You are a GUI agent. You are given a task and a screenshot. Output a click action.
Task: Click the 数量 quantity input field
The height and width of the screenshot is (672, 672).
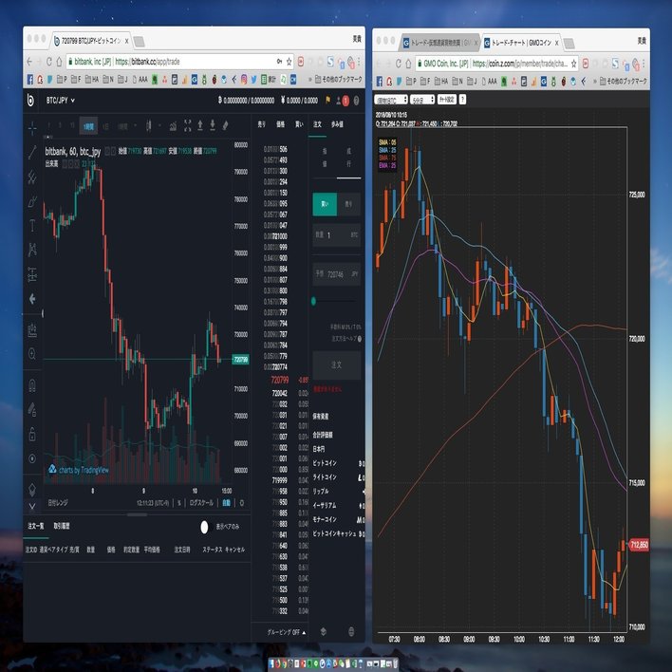click(x=336, y=234)
